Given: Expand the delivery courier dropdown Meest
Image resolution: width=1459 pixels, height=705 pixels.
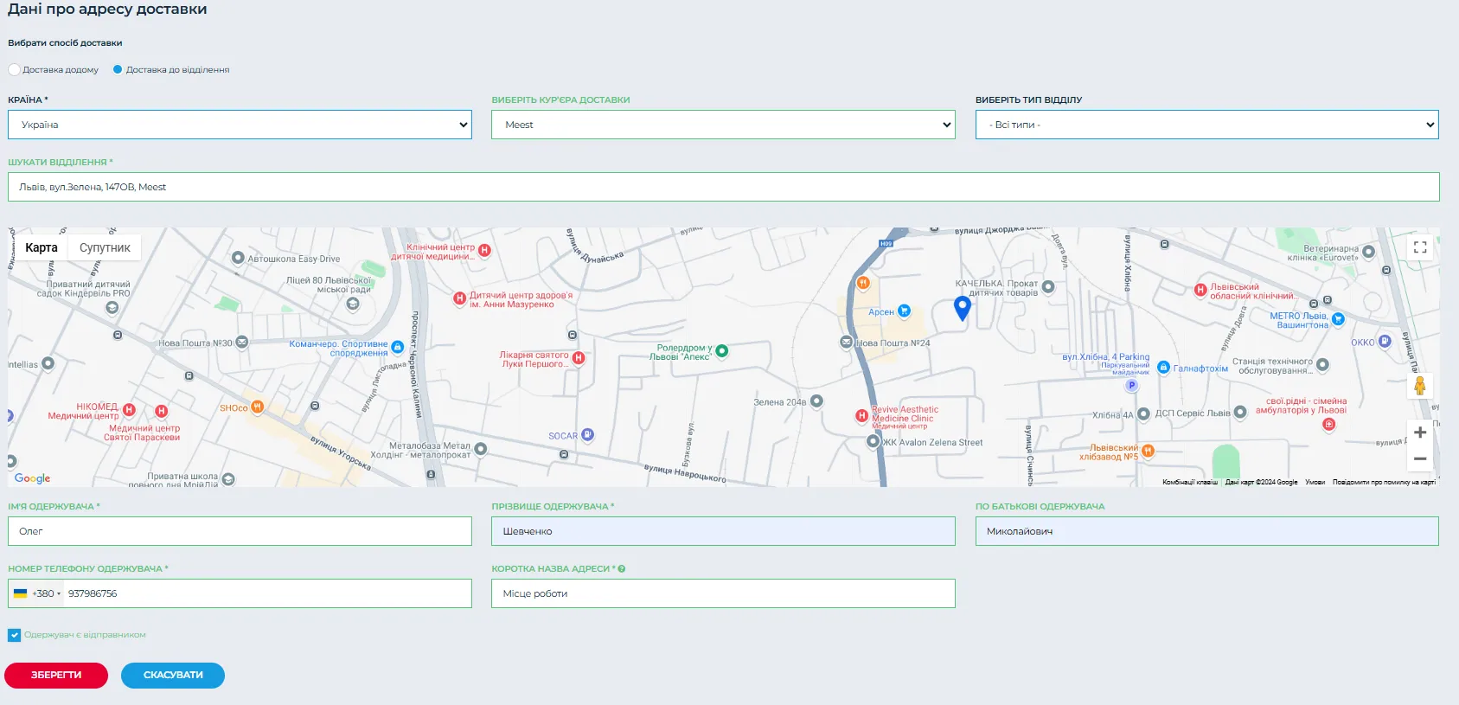Looking at the screenshot, I should [723, 125].
